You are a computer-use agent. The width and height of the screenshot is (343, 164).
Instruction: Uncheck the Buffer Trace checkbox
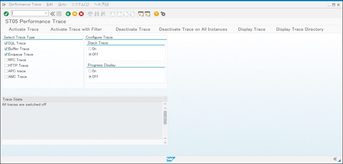tap(6, 49)
